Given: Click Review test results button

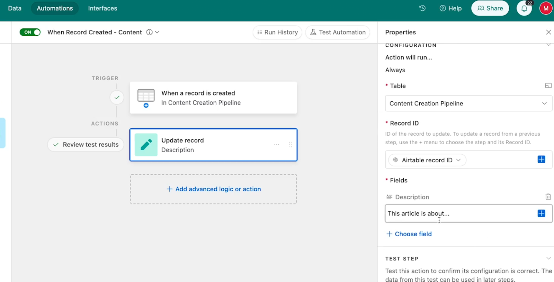Looking at the screenshot, I should pyautogui.click(x=86, y=145).
